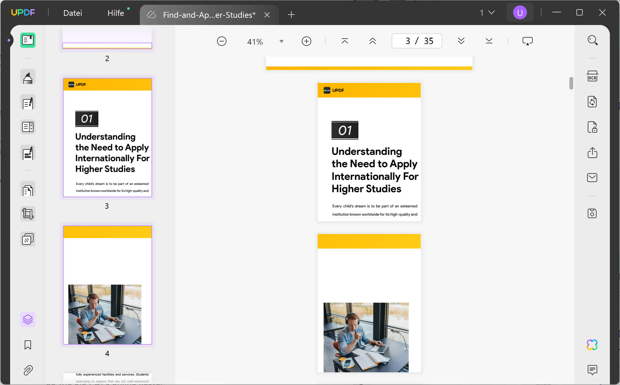620x385 pixels.
Task: Toggle the layers thumbnail panel
Action: click(28, 319)
